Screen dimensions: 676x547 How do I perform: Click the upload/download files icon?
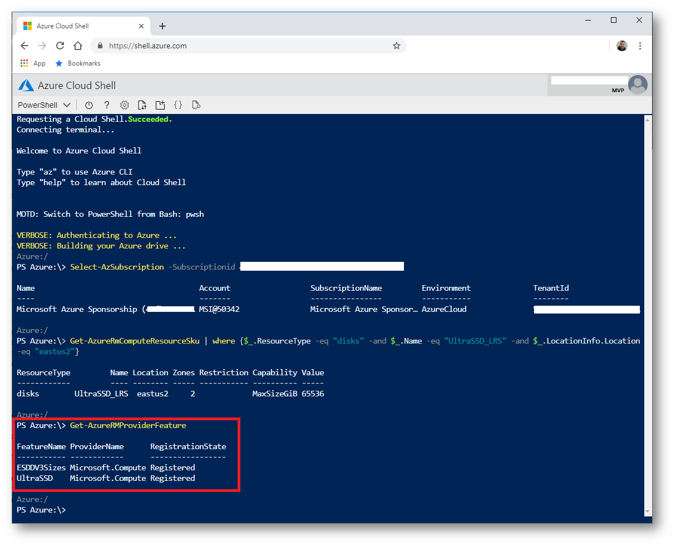142,105
